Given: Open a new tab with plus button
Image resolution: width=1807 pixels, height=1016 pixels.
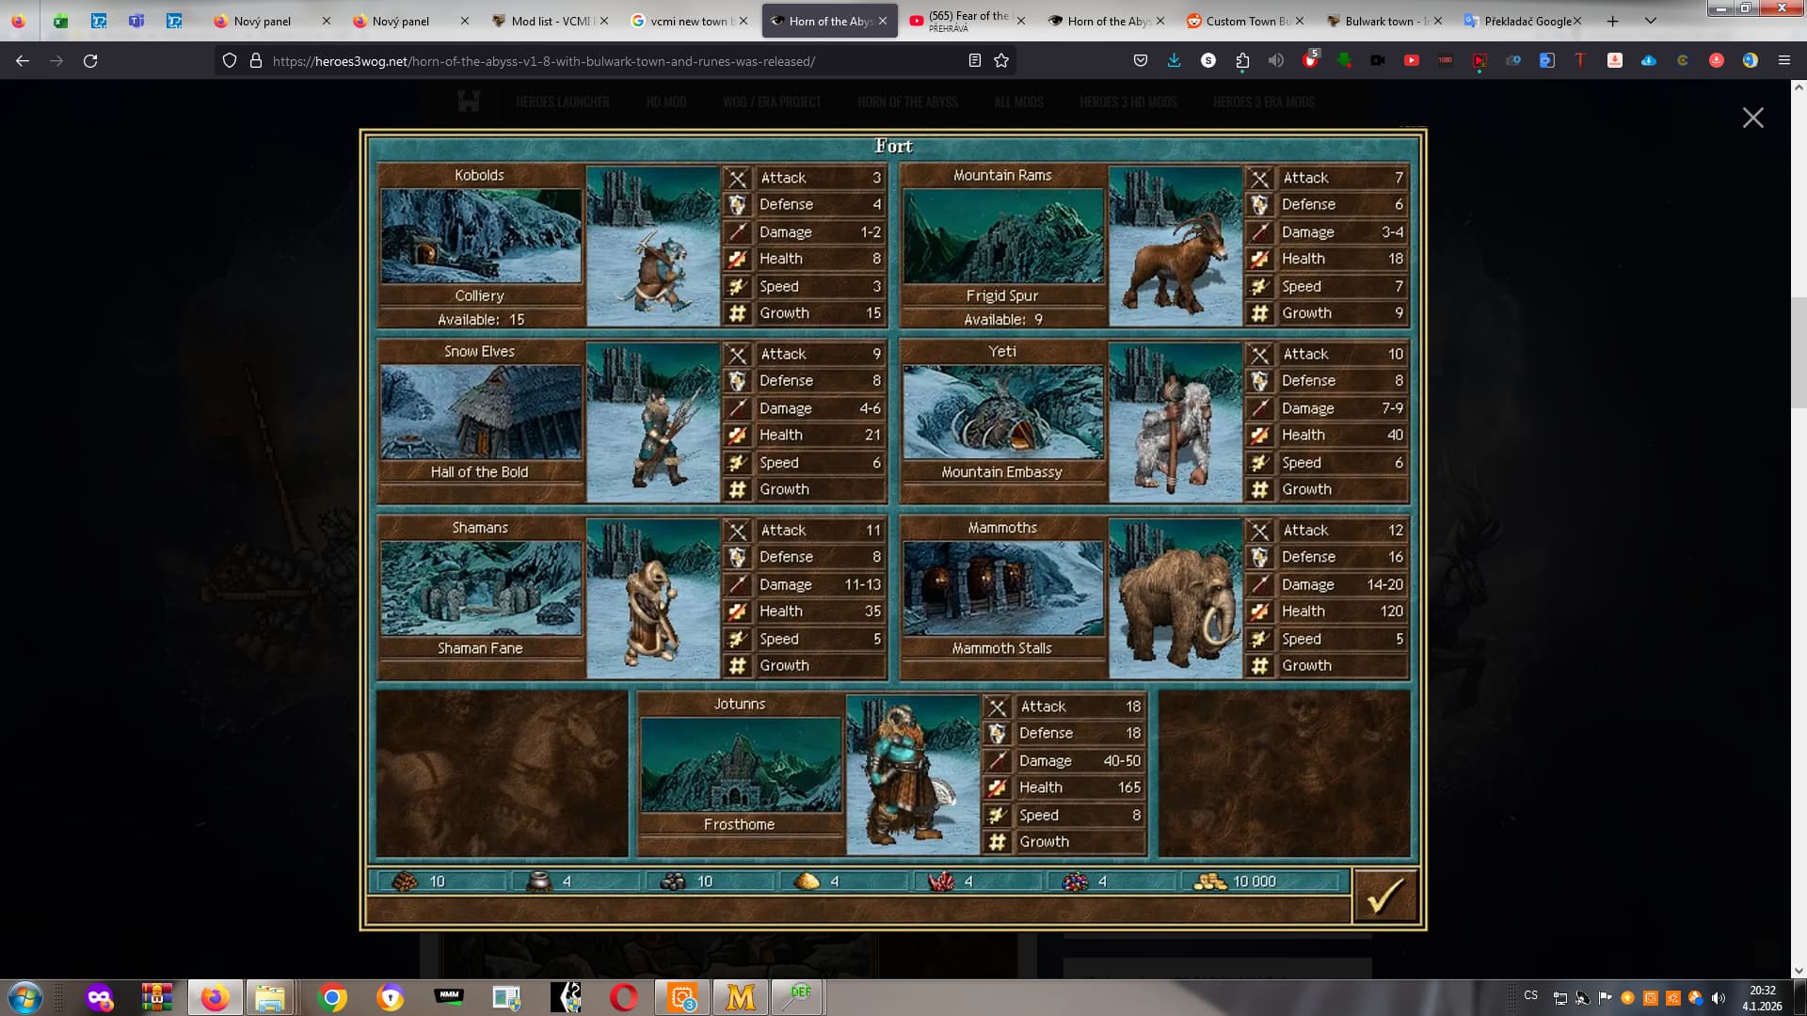Looking at the screenshot, I should [x=1612, y=21].
